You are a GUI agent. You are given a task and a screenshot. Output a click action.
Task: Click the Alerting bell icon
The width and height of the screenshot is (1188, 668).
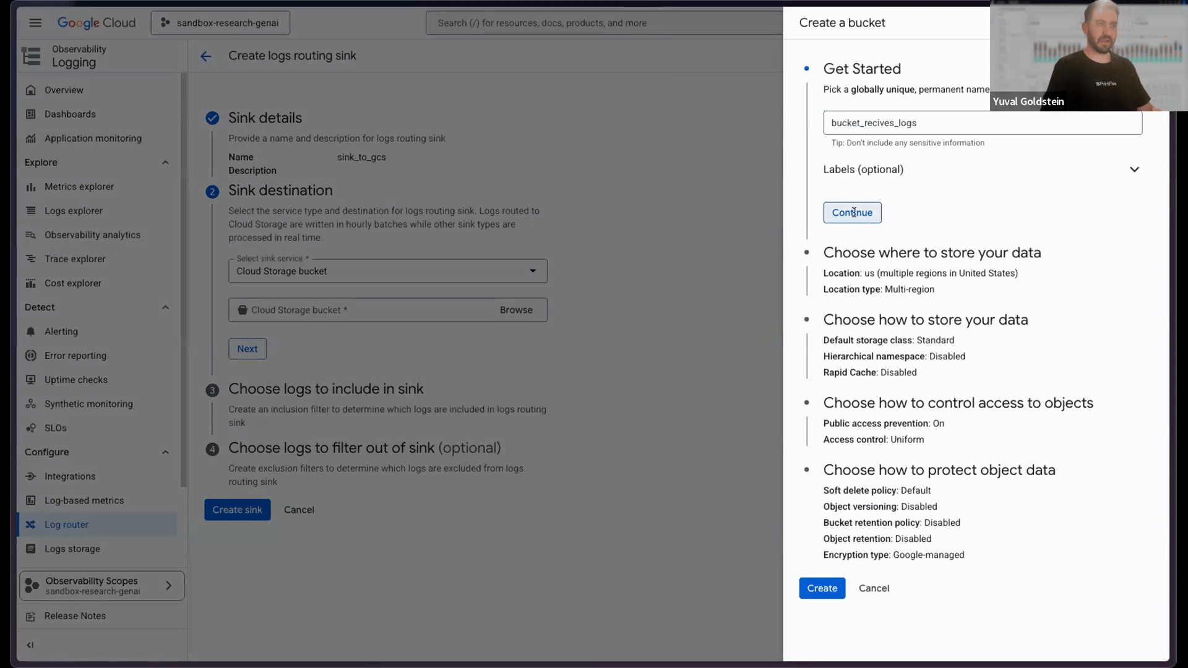pyautogui.click(x=31, y=332)
